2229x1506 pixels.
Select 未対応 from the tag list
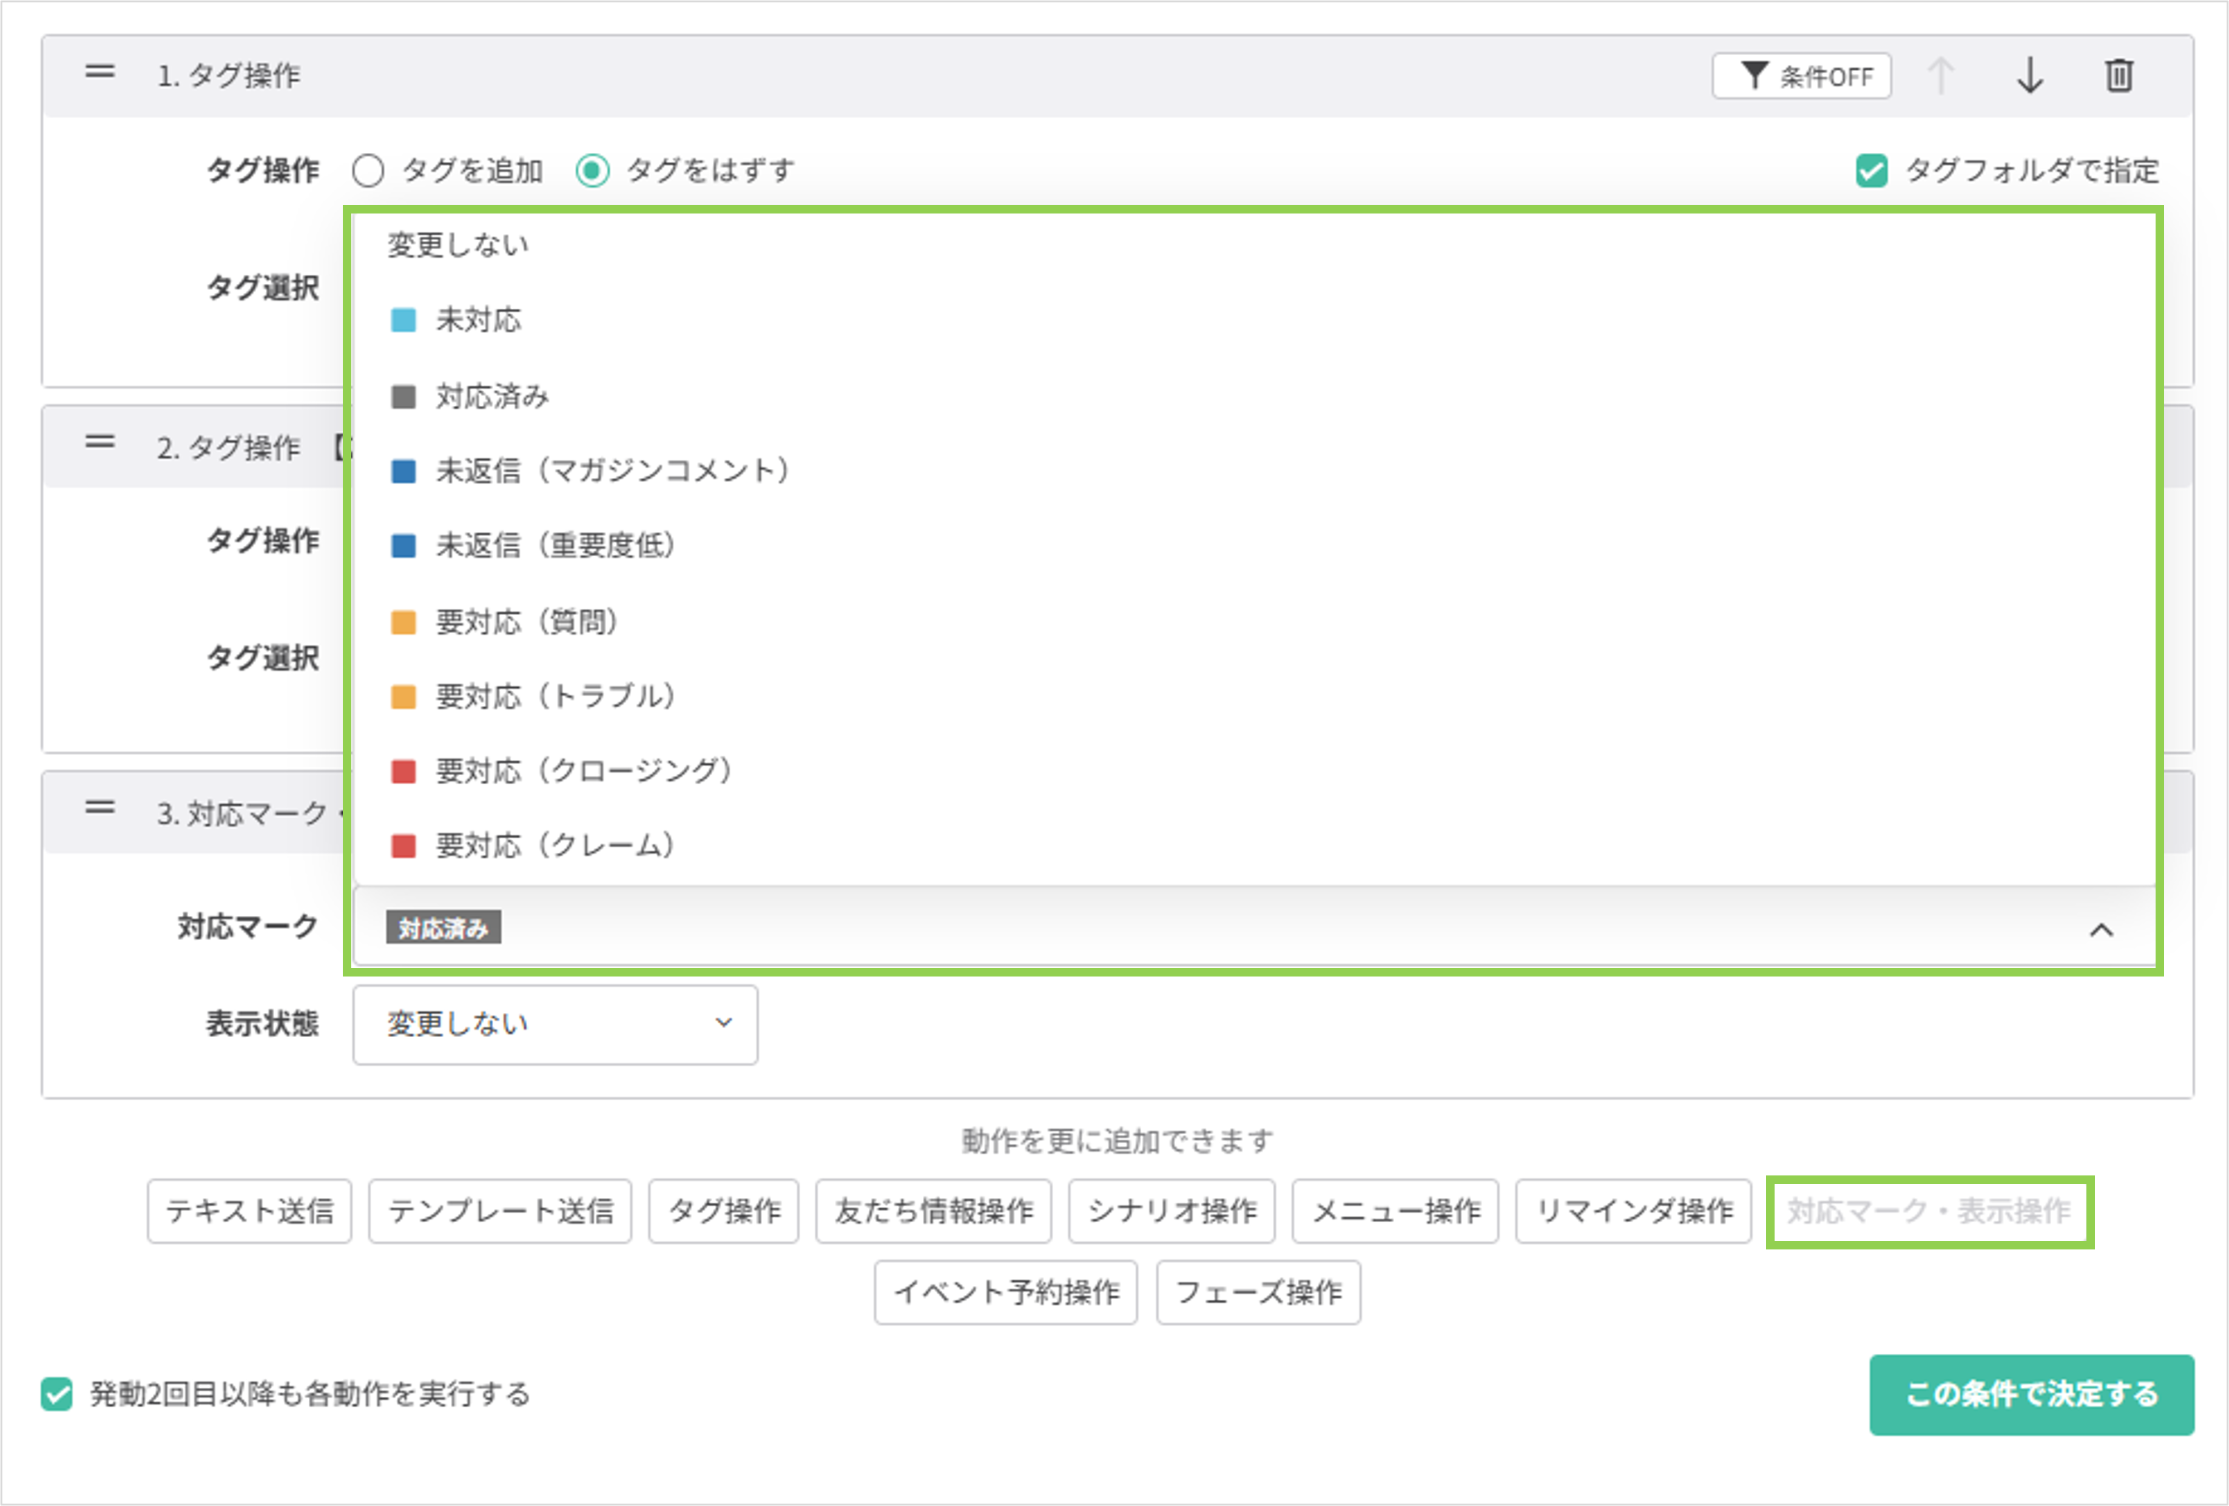479,320
